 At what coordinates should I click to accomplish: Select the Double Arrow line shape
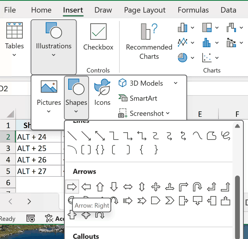(x=100, y=136)
